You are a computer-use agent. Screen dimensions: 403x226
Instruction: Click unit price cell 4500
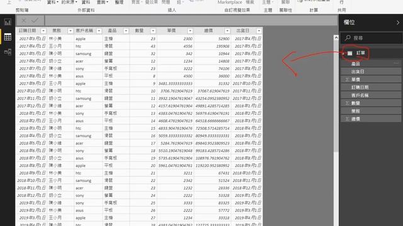[x=176, y=76]
